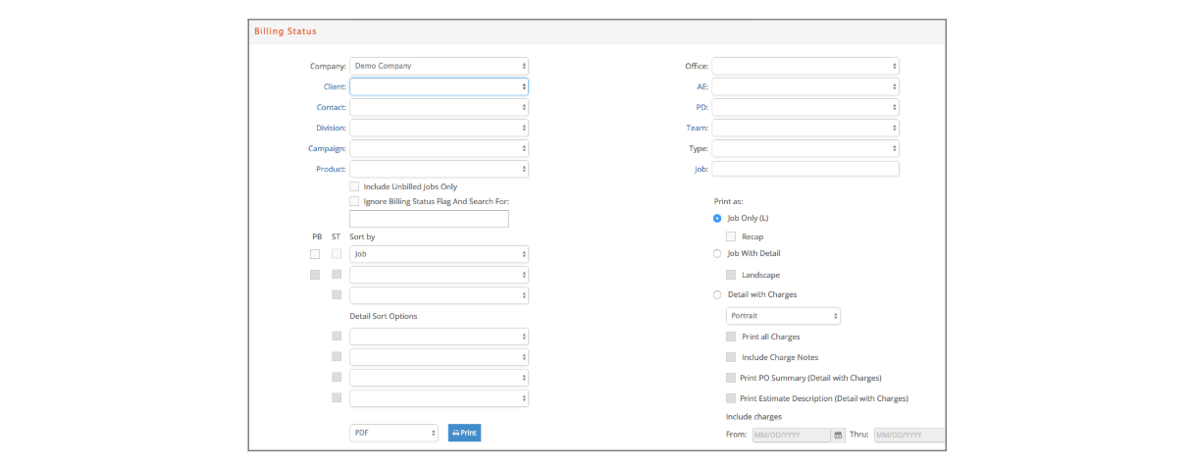Expand the PDF output format dropdown
The width and height of the screenshot is (1193, 468).
click(x=393, y=433)
